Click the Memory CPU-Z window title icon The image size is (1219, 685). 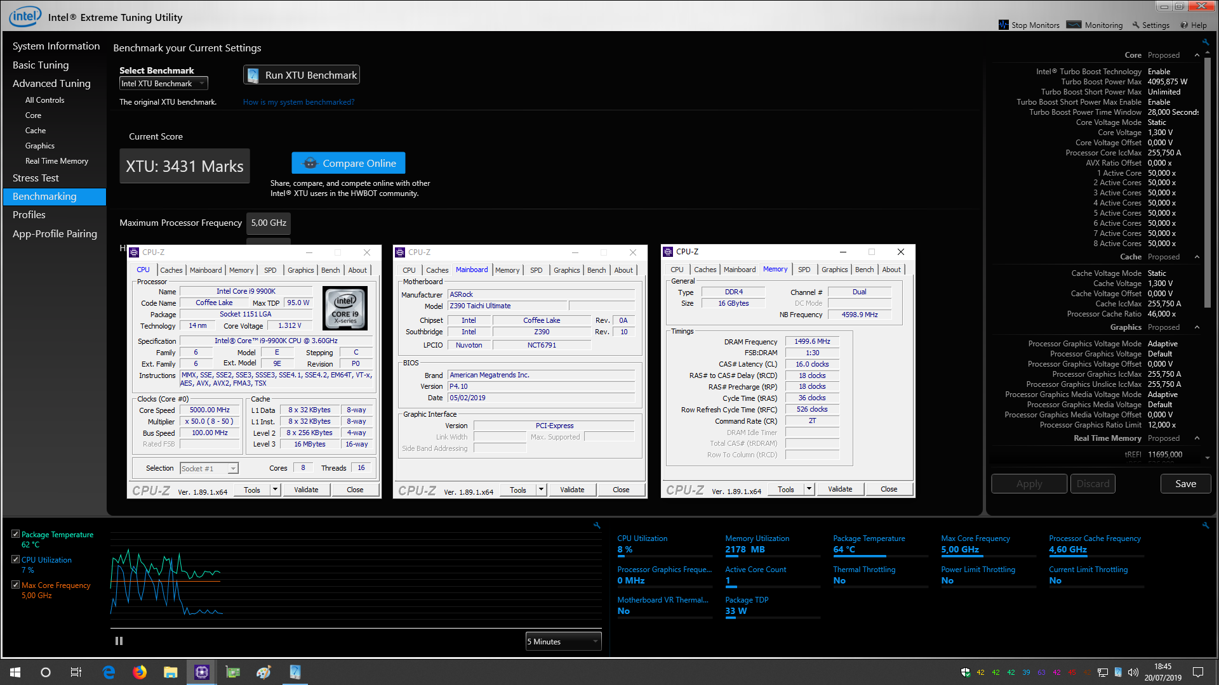pyautogui.click(x=668, y=252)
